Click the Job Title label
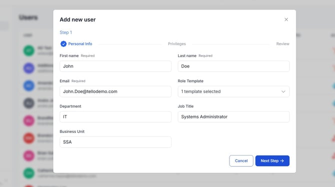 (x=185, y=106)
